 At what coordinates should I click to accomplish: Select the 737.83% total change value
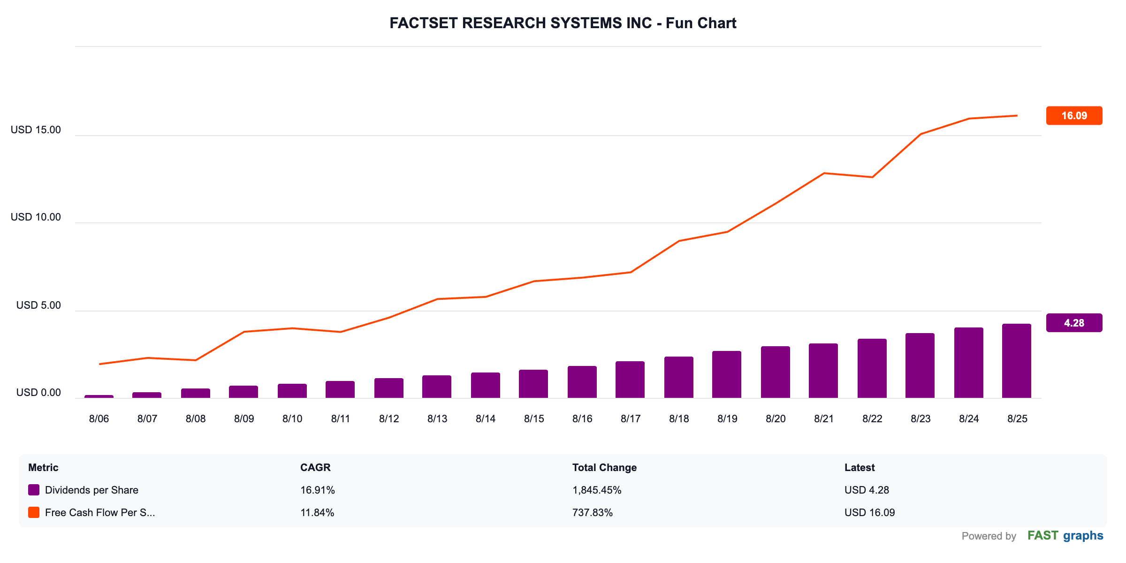coord(593,512)
